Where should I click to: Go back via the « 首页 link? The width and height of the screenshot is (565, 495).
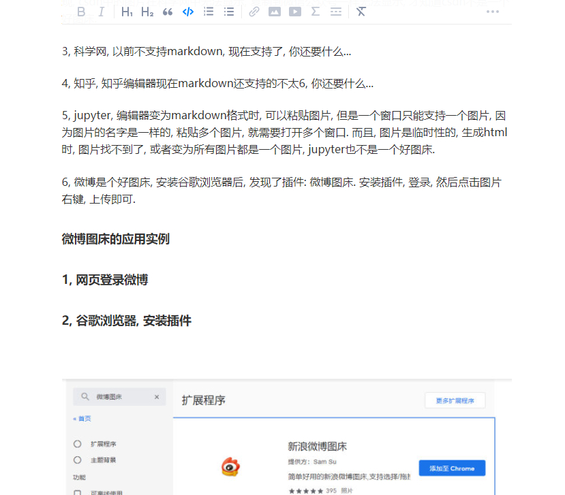point(82,419)
